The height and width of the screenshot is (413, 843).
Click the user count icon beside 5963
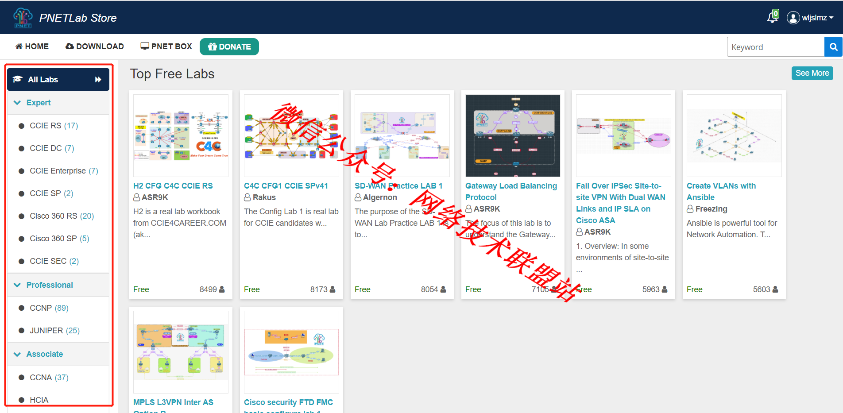click(x=665, y=289)
